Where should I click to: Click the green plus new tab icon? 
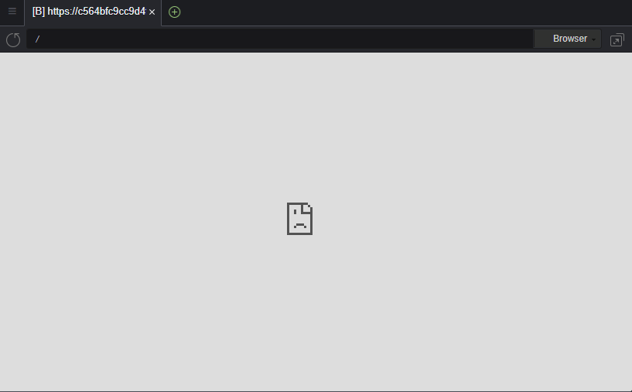pos(174,12)
